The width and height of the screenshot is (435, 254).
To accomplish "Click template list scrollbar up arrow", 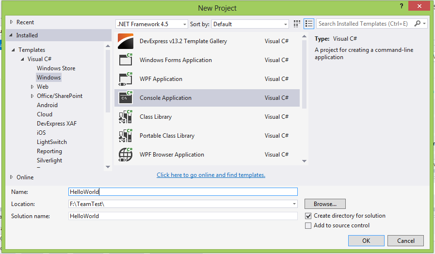I will pos(305,36).
